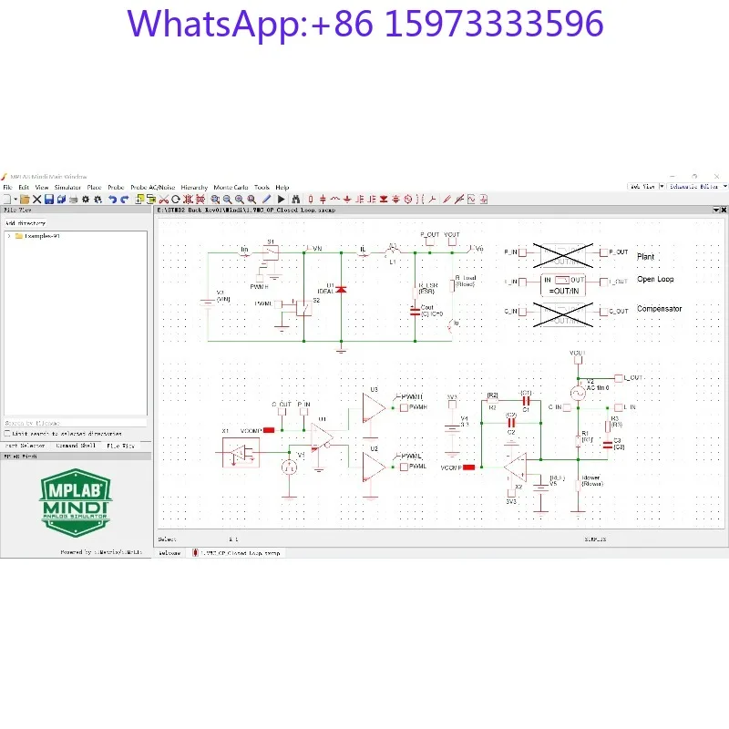This screenshot has width=729, height=729.
Task: Click the rightmost toolbar icon
Action: tap(484, 200)
